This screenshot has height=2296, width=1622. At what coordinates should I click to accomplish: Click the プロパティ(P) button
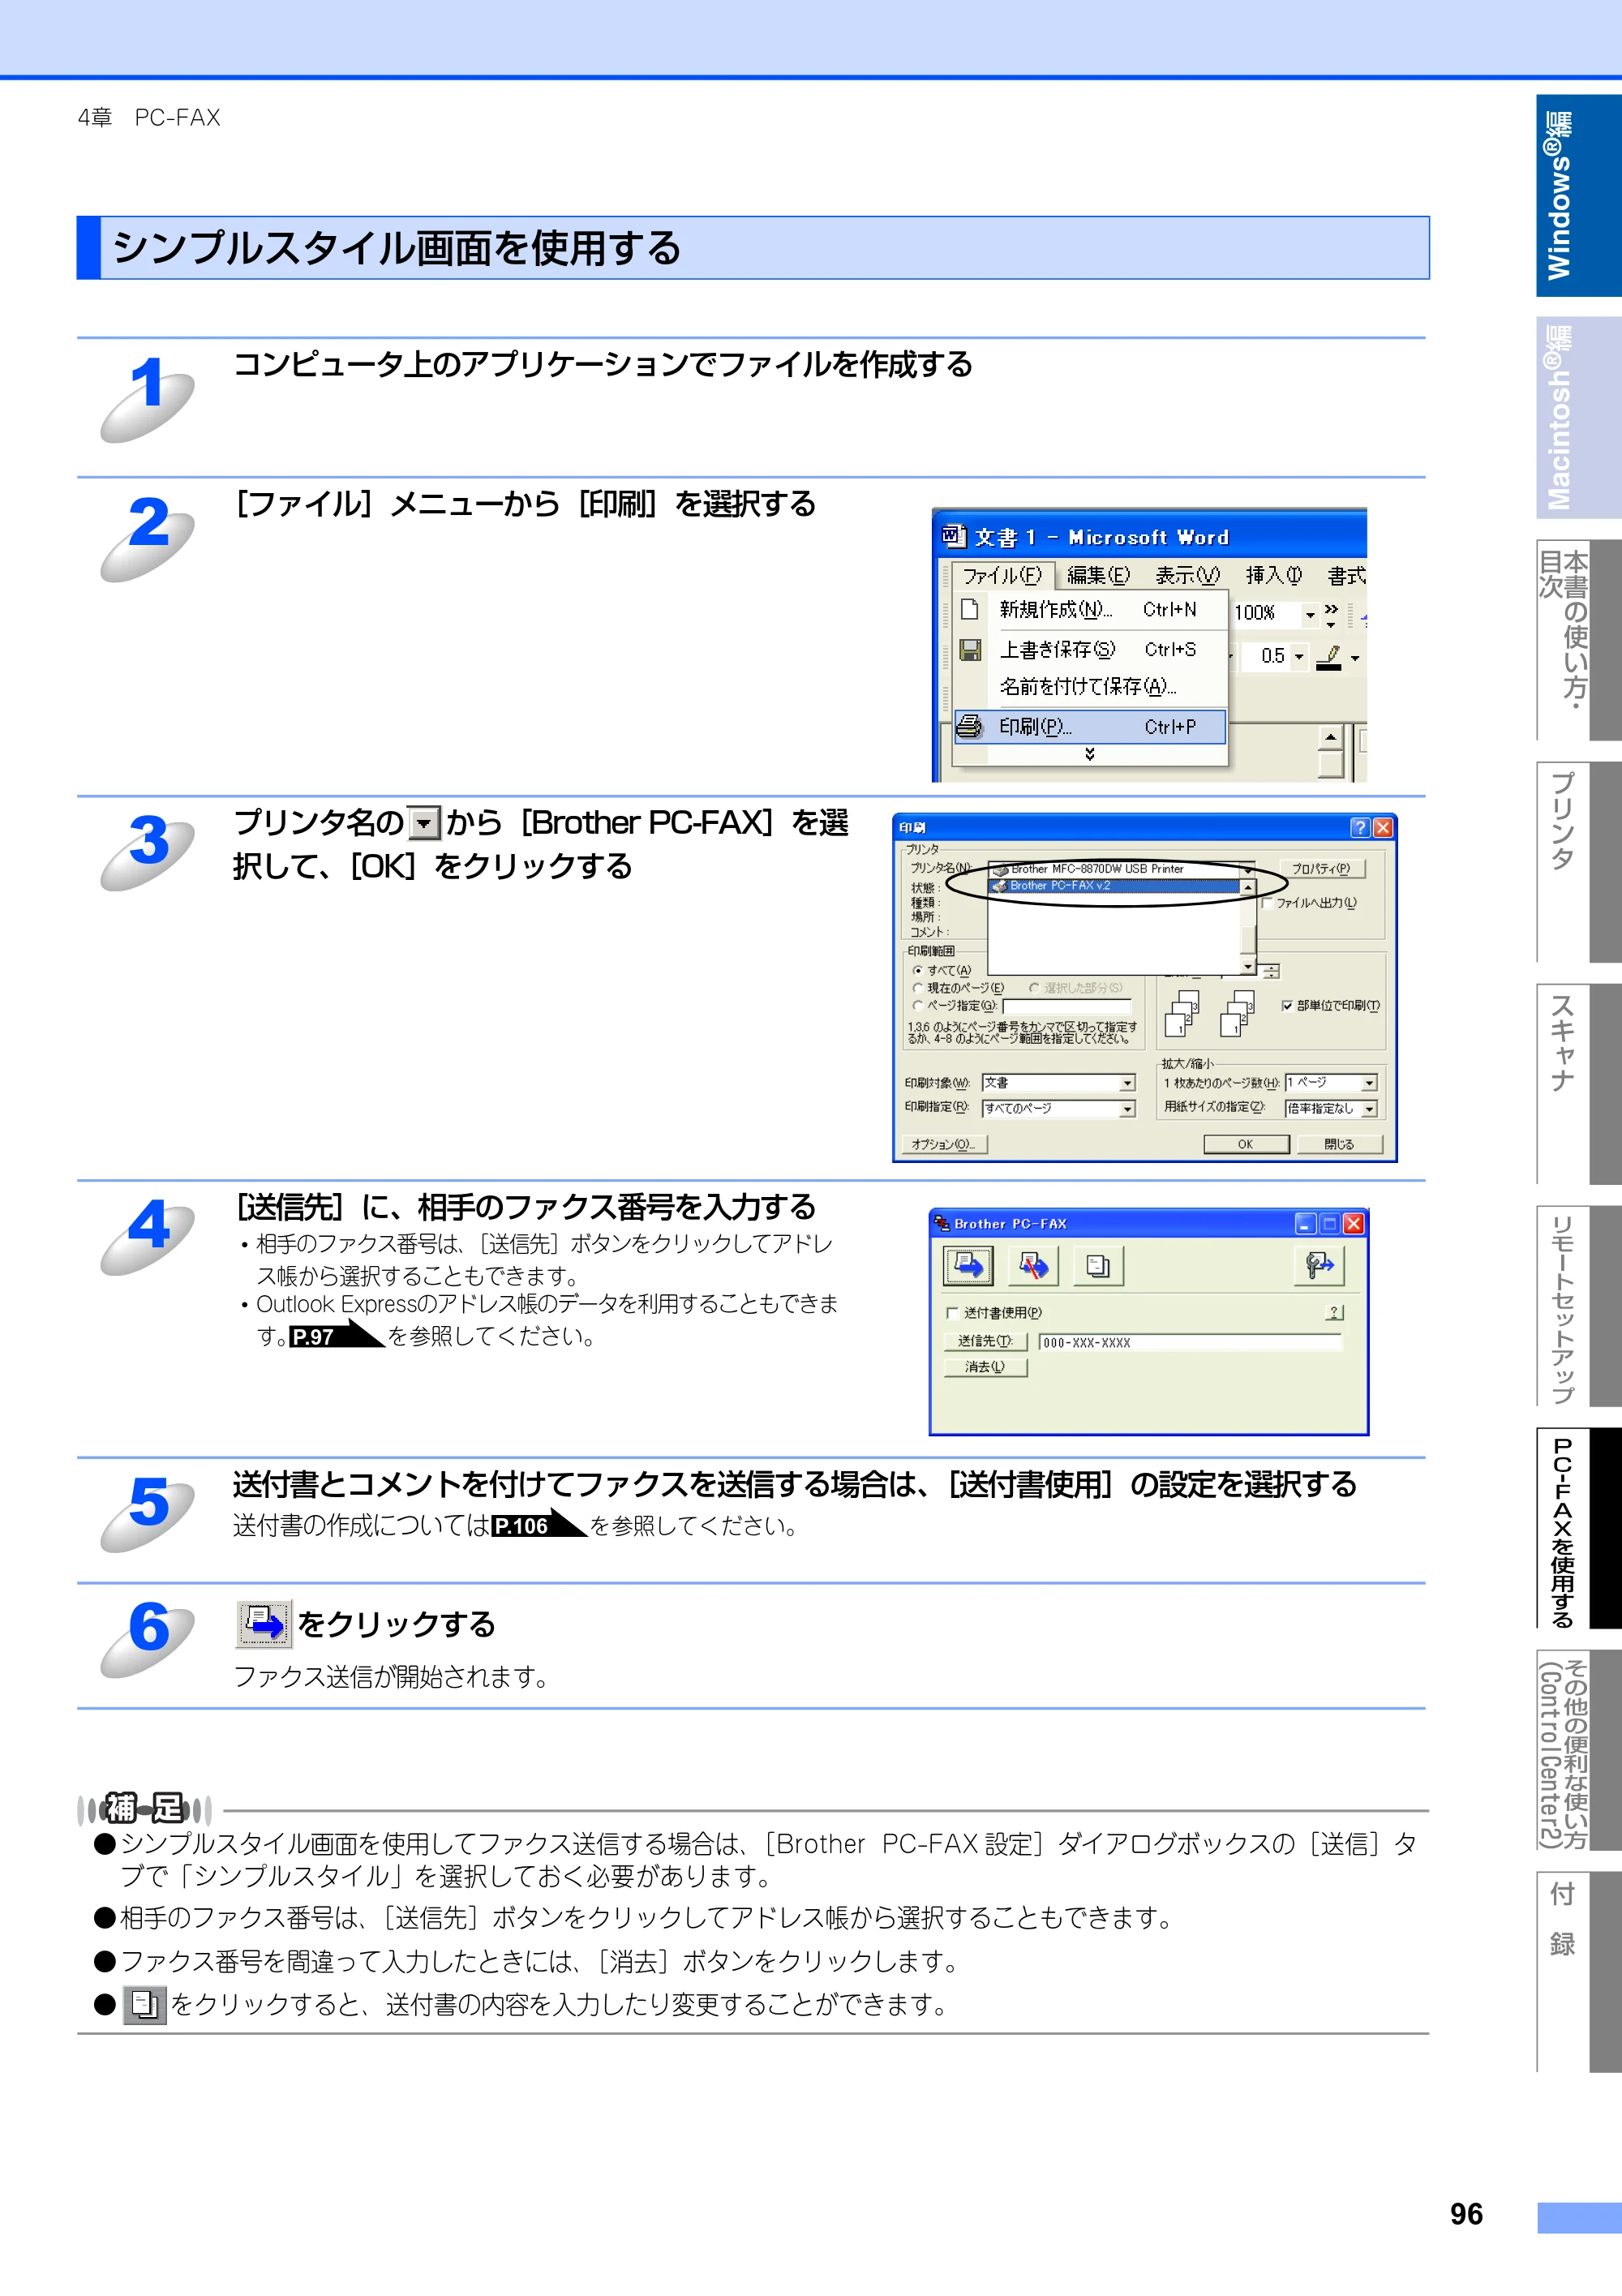[x=1321, y=869]
